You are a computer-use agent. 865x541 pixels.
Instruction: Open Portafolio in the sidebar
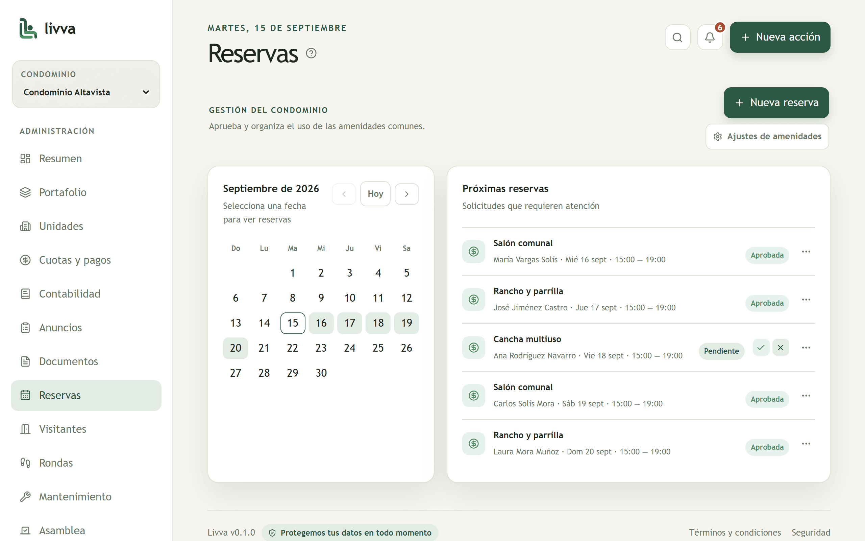click(86, 192)
